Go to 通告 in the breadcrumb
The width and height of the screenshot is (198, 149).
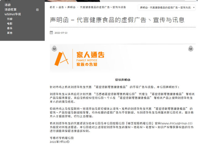[x=61, y=7]
